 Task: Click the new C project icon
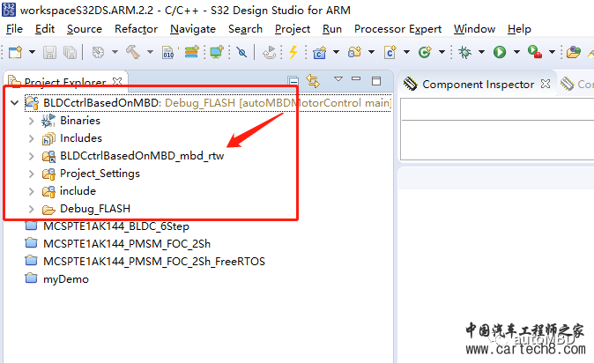(x=319, y=52)
